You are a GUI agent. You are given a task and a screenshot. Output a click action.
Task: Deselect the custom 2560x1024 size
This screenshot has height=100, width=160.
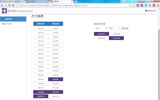click(101, 34)
